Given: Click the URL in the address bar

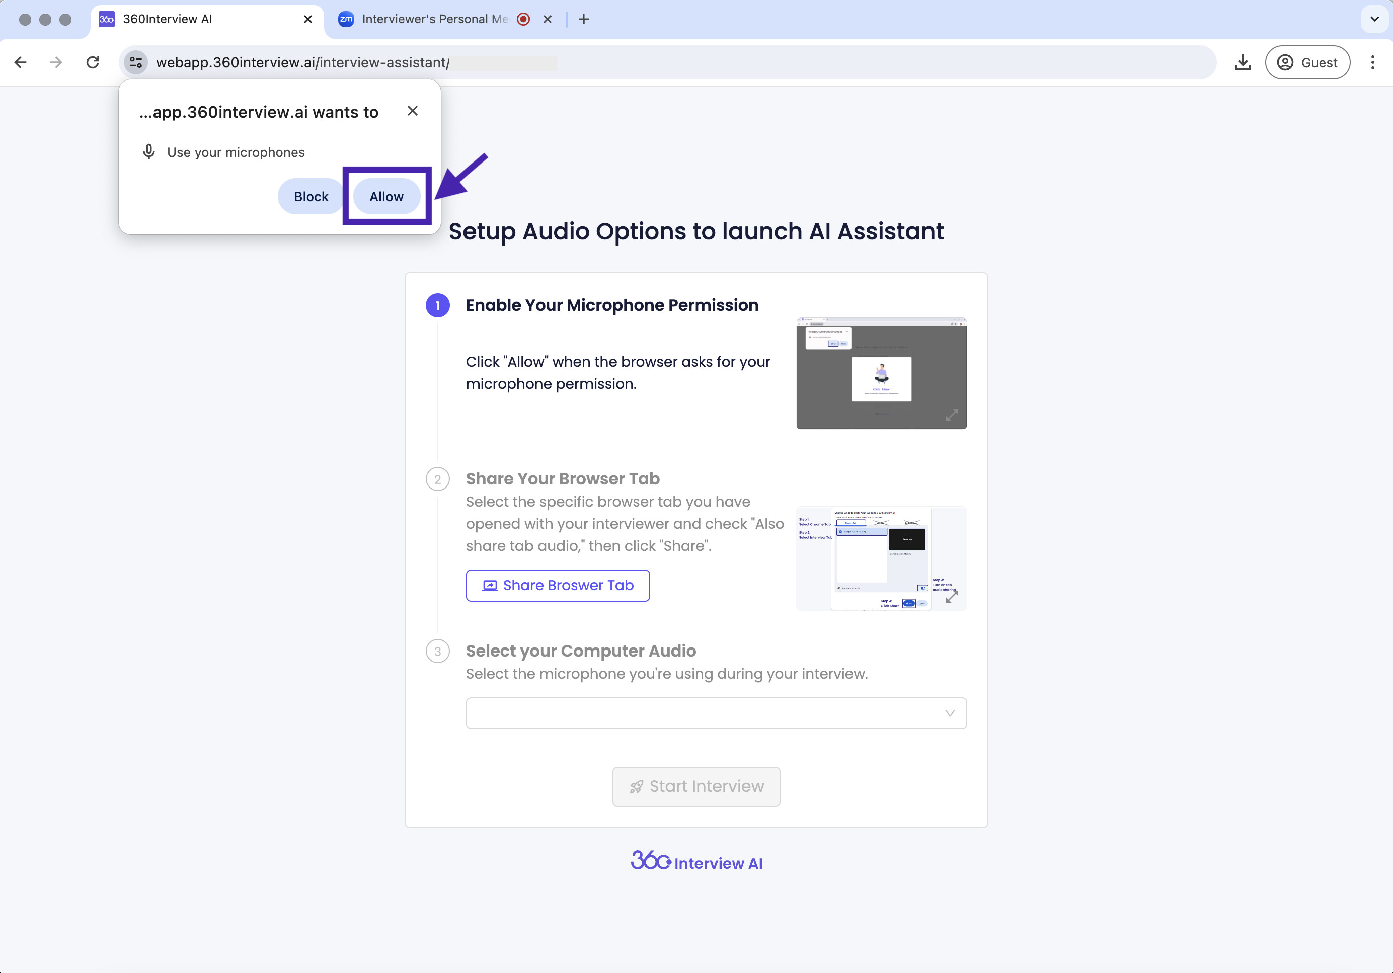Looking at the screenshot, I should pos(302,62).
